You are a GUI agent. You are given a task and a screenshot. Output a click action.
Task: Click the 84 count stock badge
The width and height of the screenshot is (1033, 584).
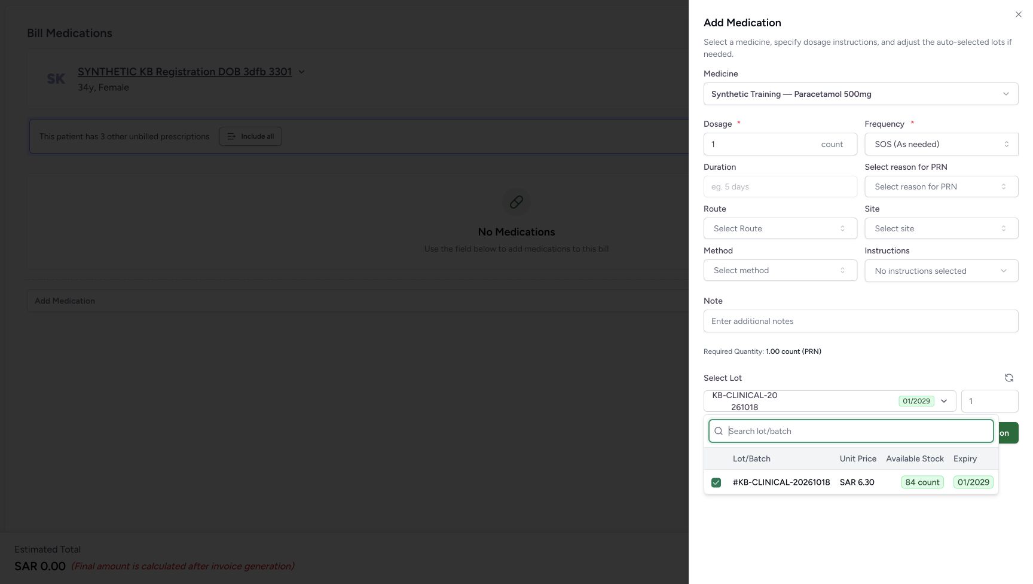(922, 482)
